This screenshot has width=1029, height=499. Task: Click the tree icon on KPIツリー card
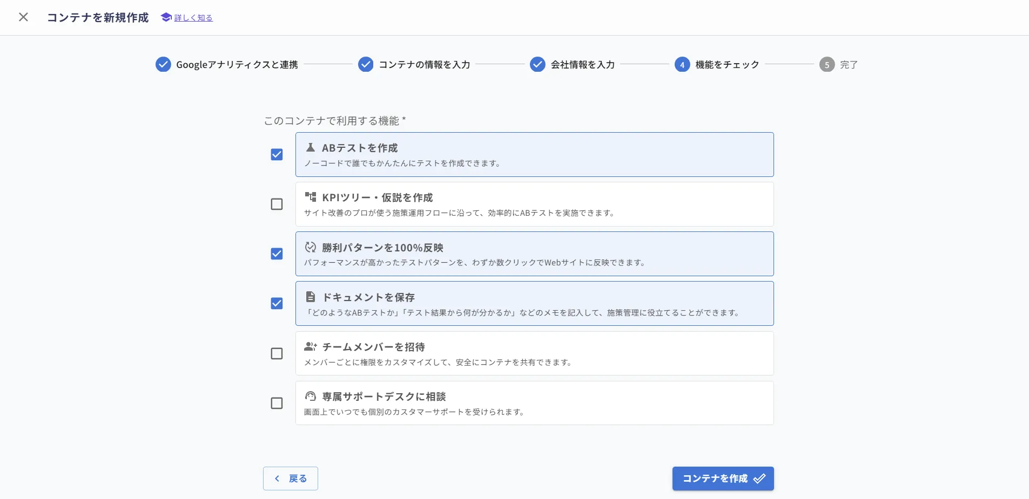click(x=311, y=197)
